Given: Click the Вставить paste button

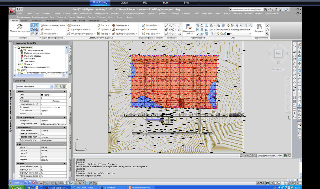Looking at the screenshot, I should [259, 28].
